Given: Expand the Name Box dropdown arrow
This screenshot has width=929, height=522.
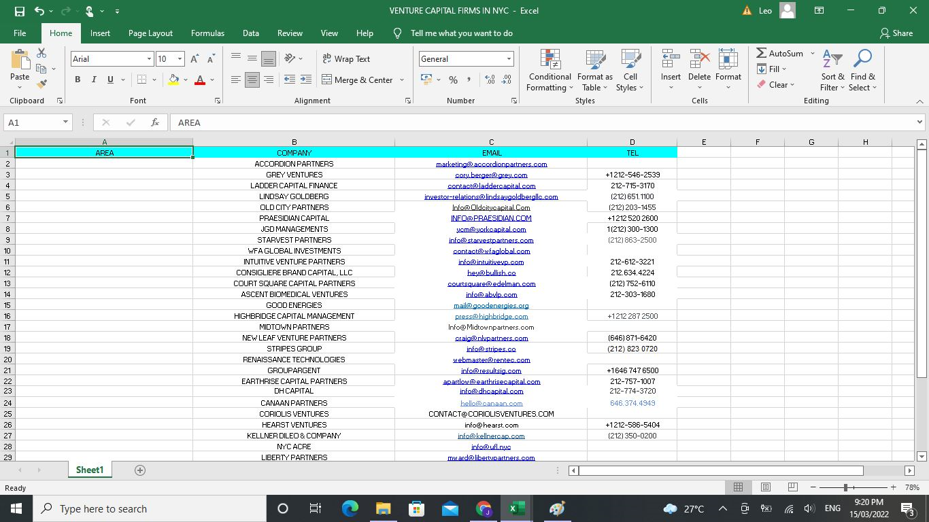Looking at the screenshot, I should click(65, 122).
